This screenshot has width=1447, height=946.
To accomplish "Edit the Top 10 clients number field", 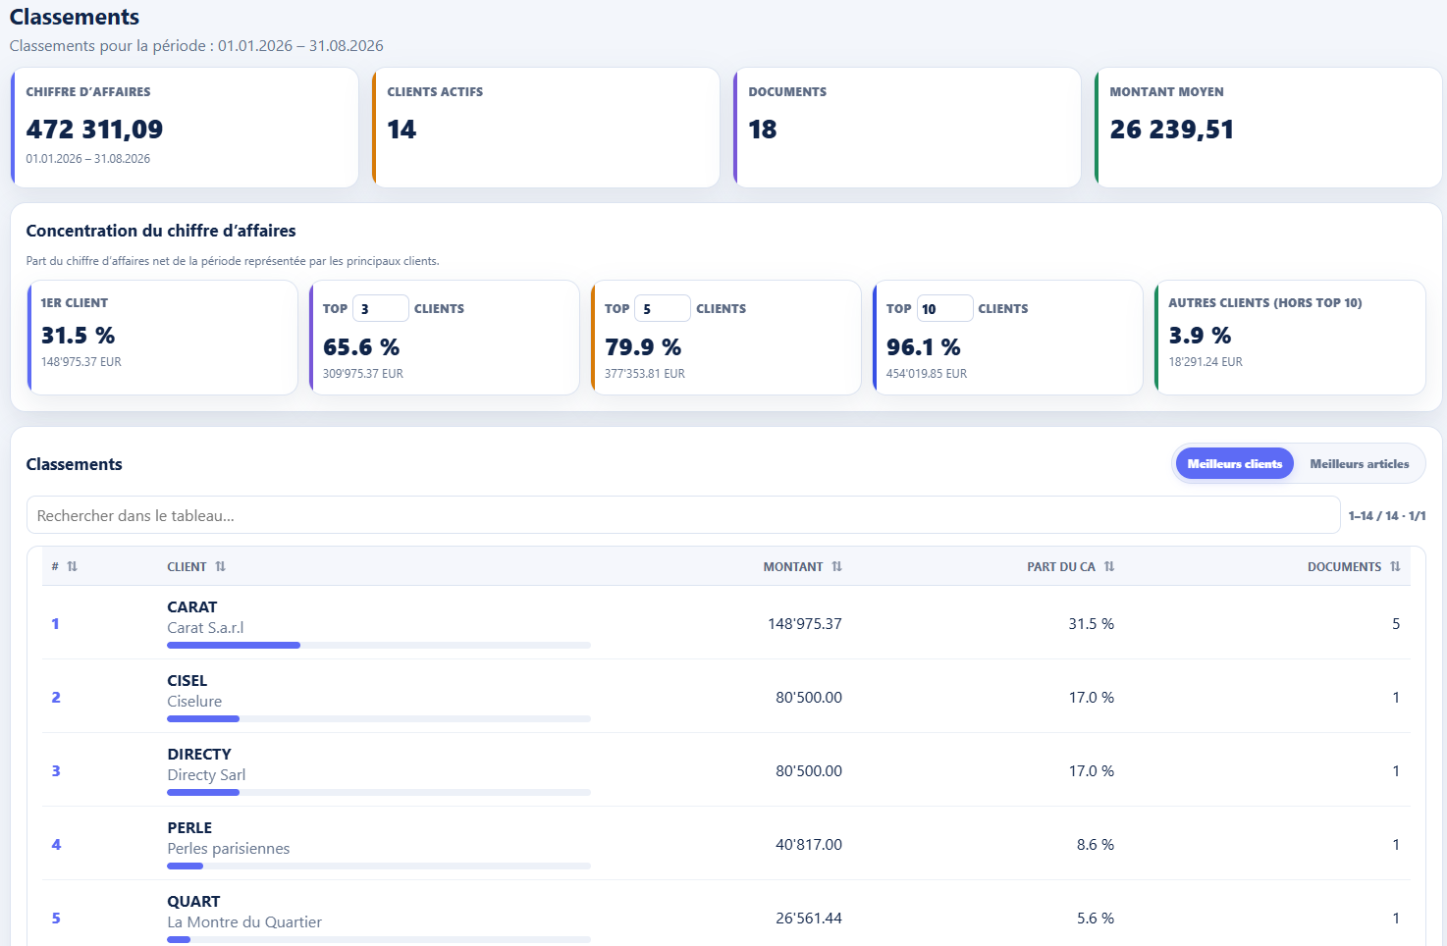I will 944,308.
